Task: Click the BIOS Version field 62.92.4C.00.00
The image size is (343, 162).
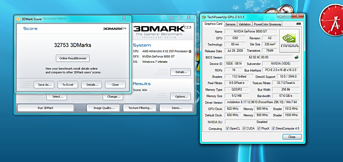Action: (258, 57)
